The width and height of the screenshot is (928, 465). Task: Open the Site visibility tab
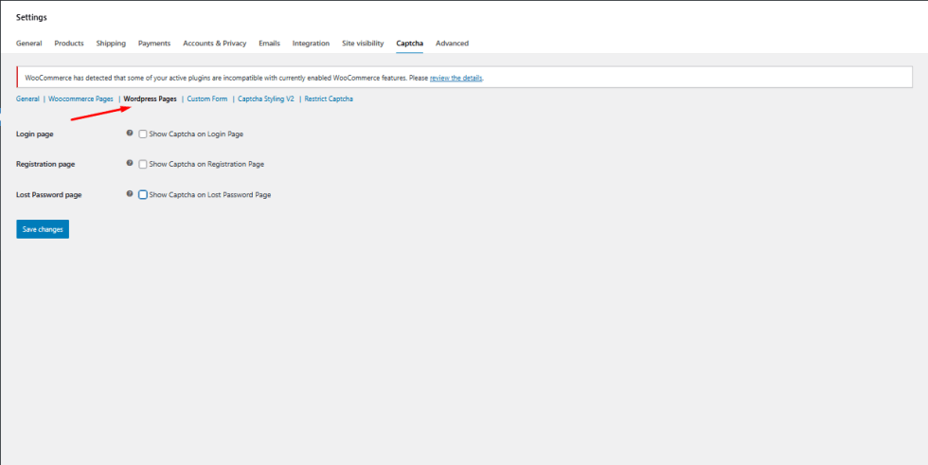pos(363,44)
